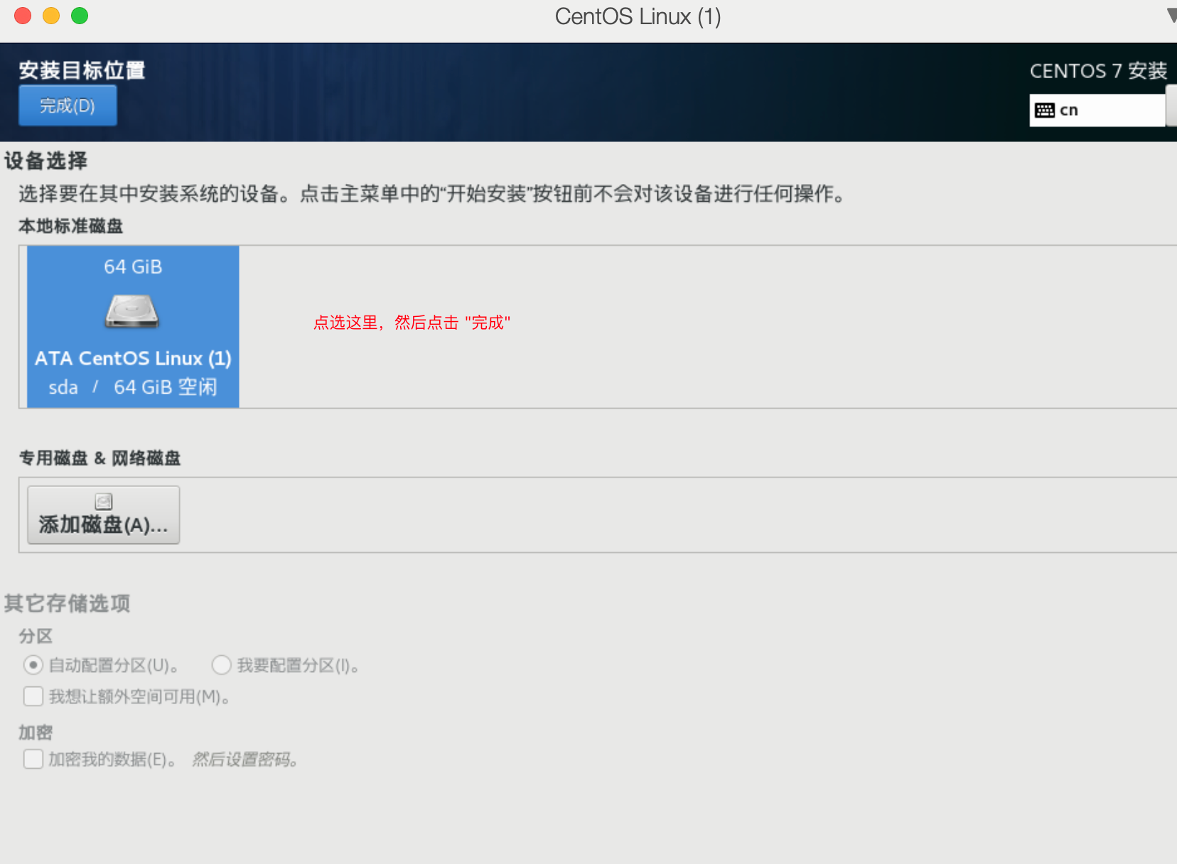This screenshot has height=864, width=1177.
Task: Click the 添加磁盘(A)... add disk button
Action: [x=103, y=515]
